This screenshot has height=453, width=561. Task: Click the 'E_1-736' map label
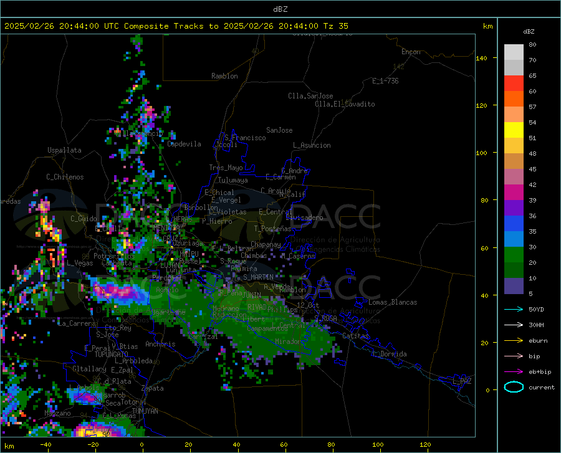(x=385, y=81)
